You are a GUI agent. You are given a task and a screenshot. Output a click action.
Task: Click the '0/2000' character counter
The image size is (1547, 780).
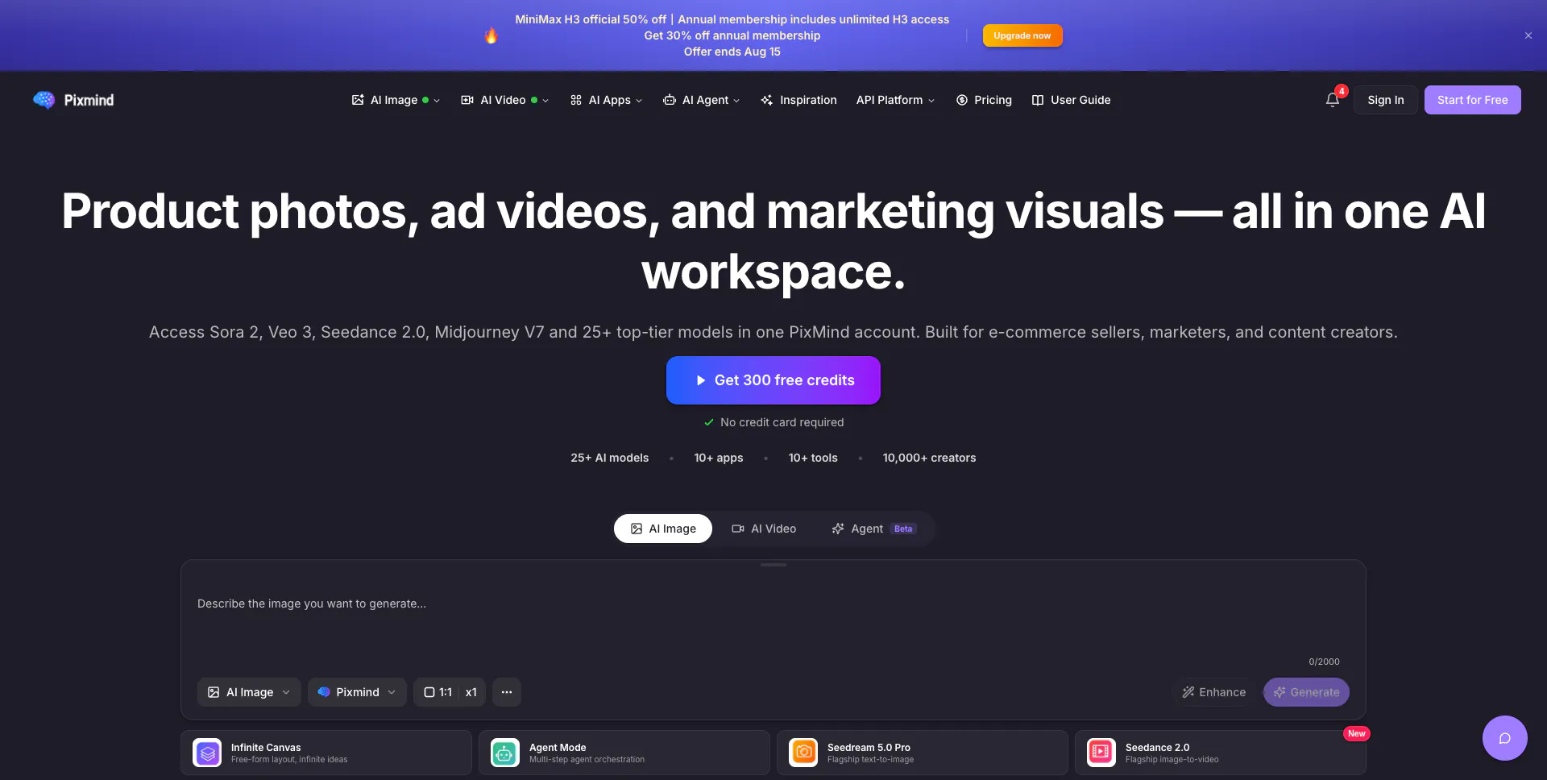(x=1324, y=662)
